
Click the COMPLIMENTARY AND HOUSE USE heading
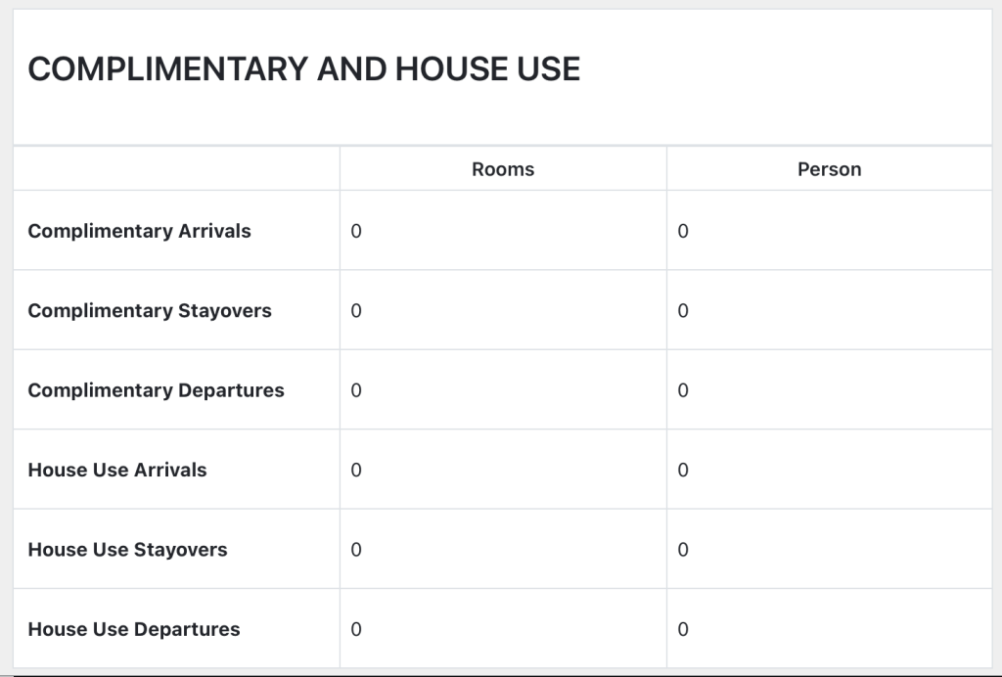[x=303, y=69]
